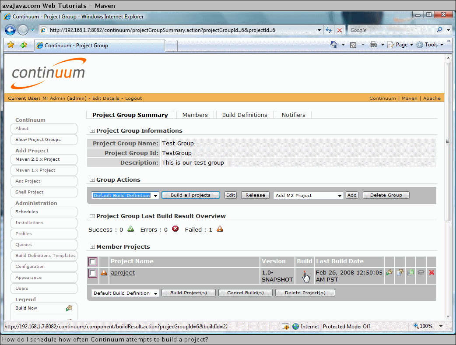Open the build definition dropdown below Member Projects
The width and height of the screenshot is (456, 345).
pyautogui.click(x=125, y=293)
